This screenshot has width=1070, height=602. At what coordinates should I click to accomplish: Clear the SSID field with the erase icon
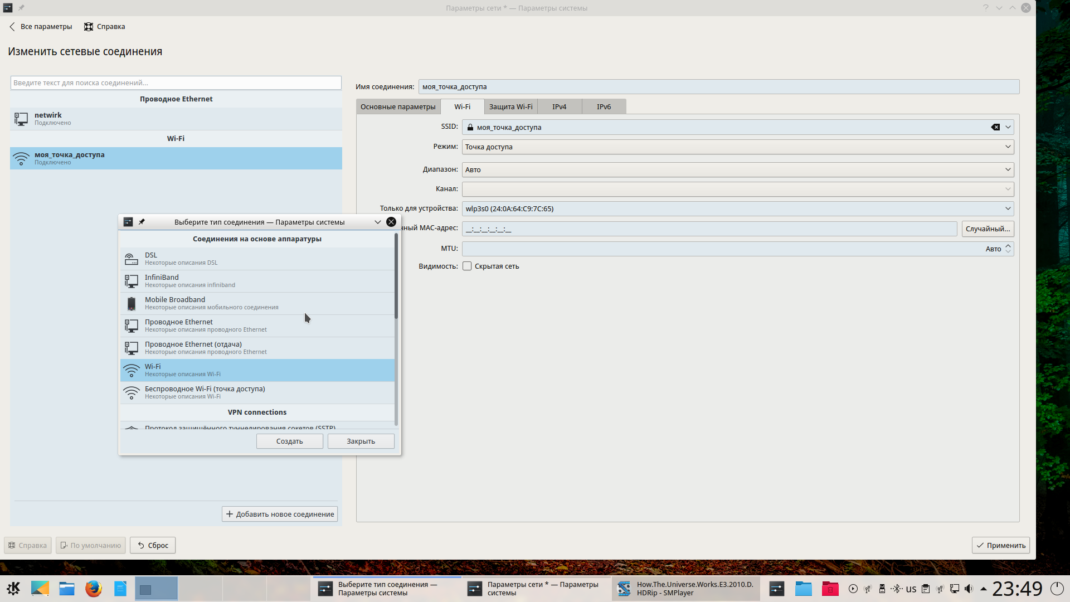[x=995, y=127]
